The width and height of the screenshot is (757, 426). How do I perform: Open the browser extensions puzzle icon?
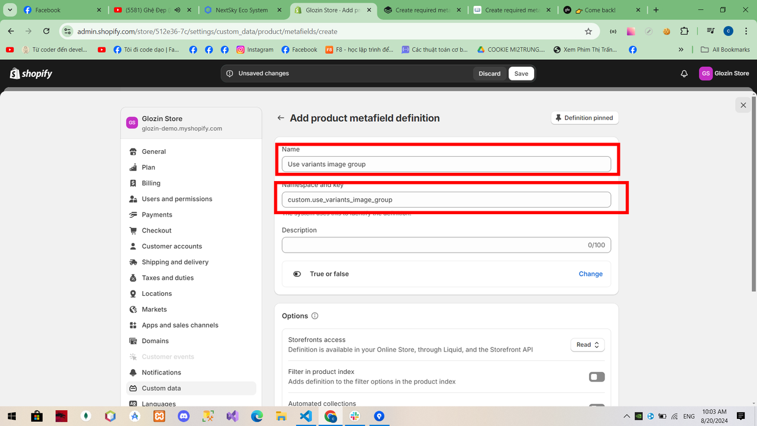click(x=684, y=31)
